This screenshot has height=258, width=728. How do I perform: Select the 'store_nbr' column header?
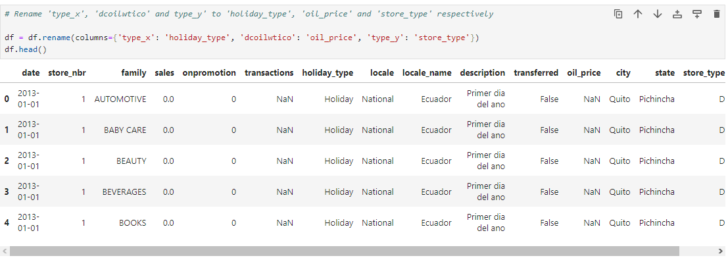point(67,72)
